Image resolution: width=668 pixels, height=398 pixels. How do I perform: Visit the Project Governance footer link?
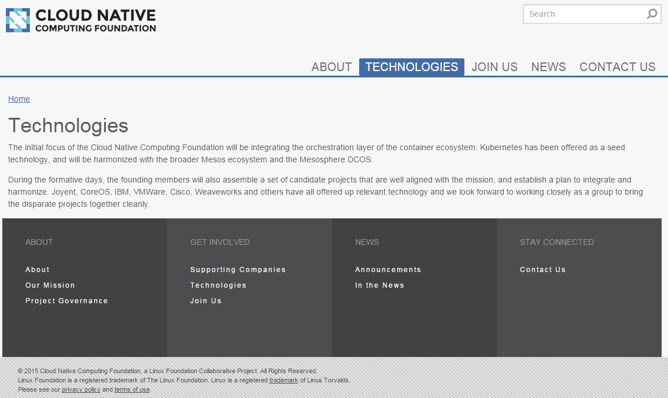tap(67, 301)
